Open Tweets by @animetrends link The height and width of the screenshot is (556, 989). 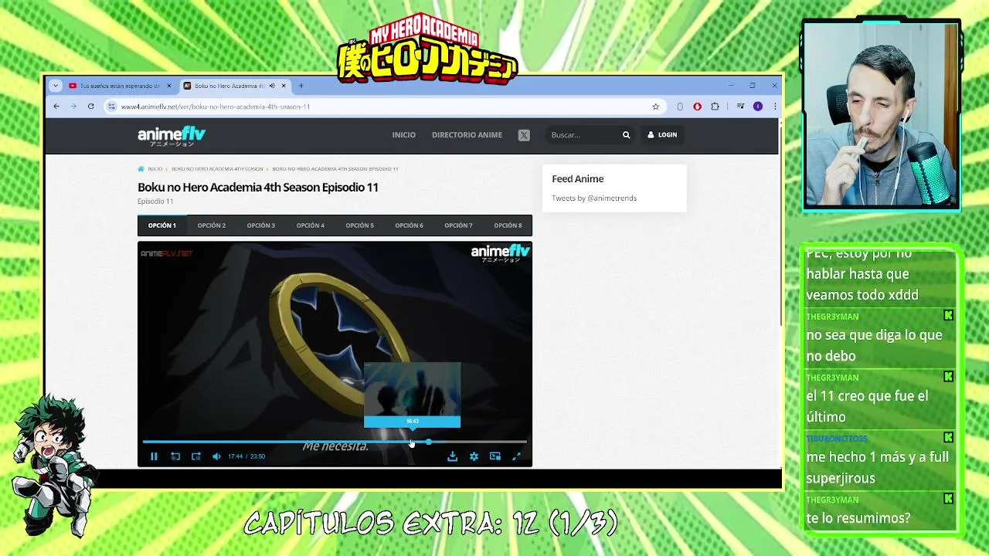(594, 198)
